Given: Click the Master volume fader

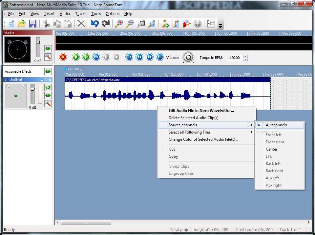Looking at the screenshot, I should click(x=38, y=42).
